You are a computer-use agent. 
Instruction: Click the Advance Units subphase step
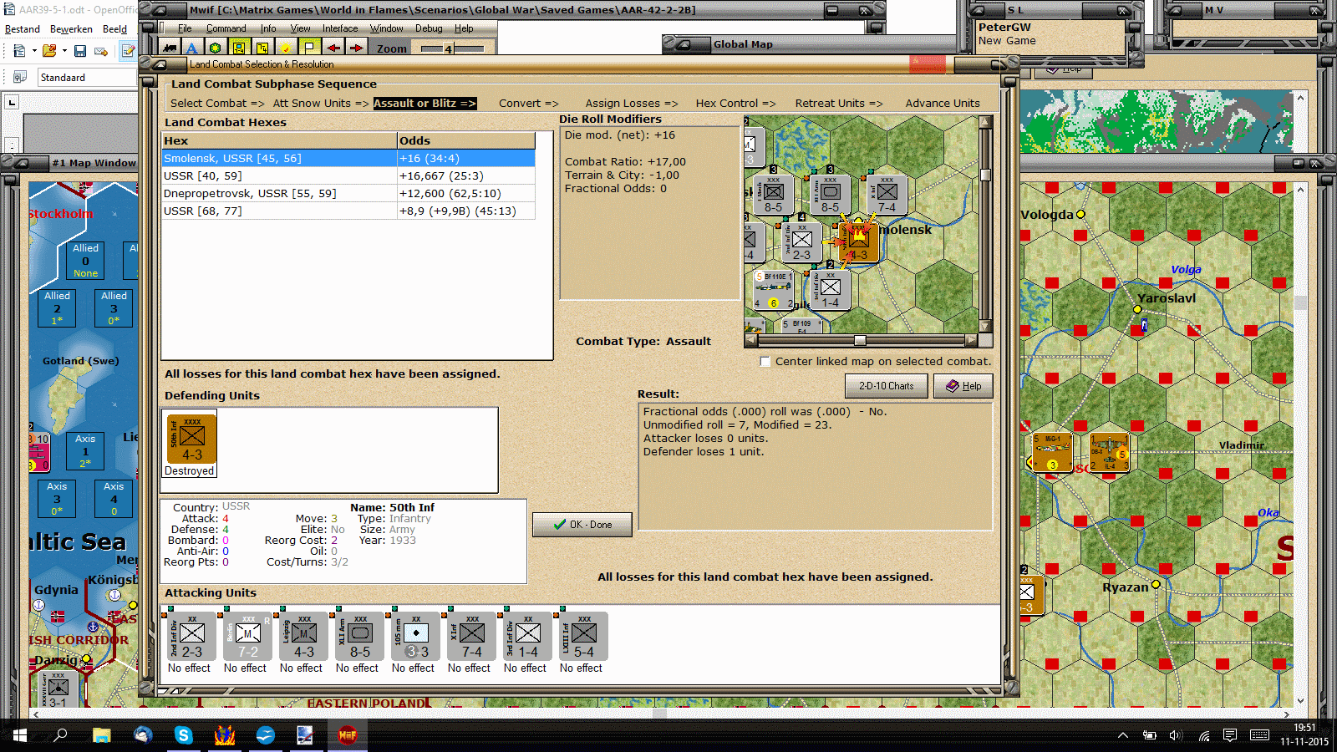point(943,104)
